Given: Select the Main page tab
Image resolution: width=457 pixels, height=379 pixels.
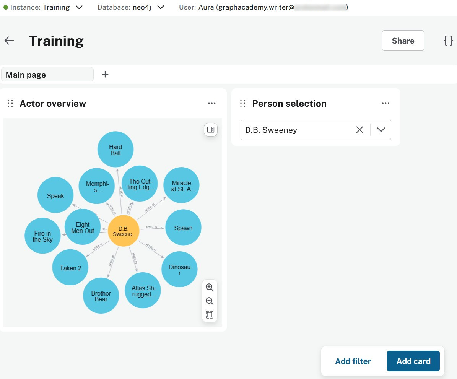Looking at the screenshot, I should click(47, 74).
